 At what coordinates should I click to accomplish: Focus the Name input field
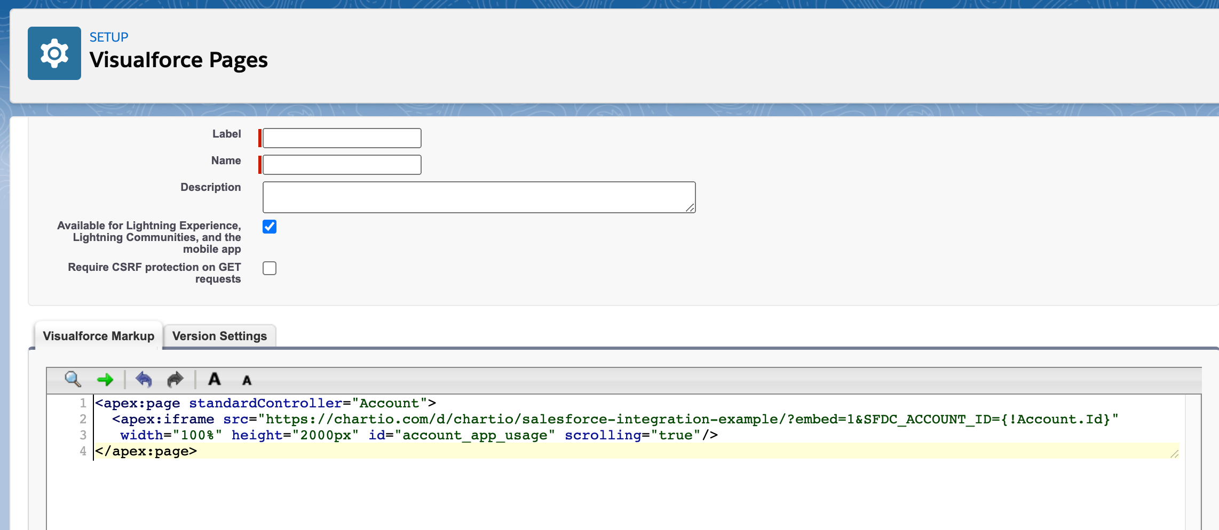[342, 165]
